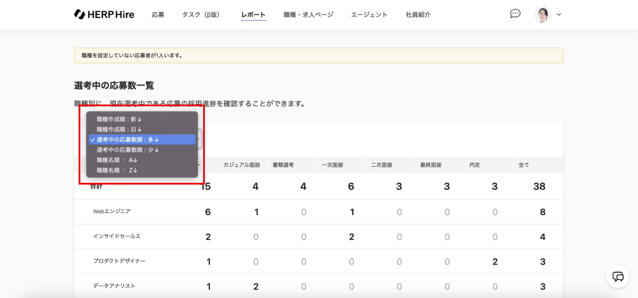The width and height of the screenshot is (638, 298).
Task: Go to the 応募 tab
Action: (158, 15)
